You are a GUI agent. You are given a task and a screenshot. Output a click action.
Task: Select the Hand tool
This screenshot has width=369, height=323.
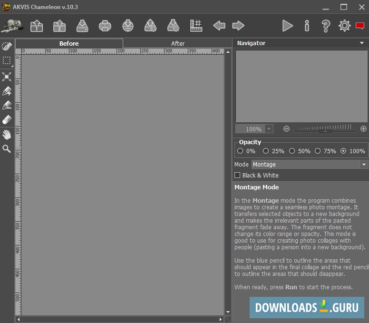[7, 135]
